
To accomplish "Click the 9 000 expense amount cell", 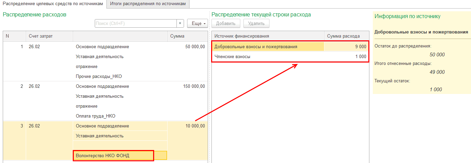I will [x=347, y=47].
